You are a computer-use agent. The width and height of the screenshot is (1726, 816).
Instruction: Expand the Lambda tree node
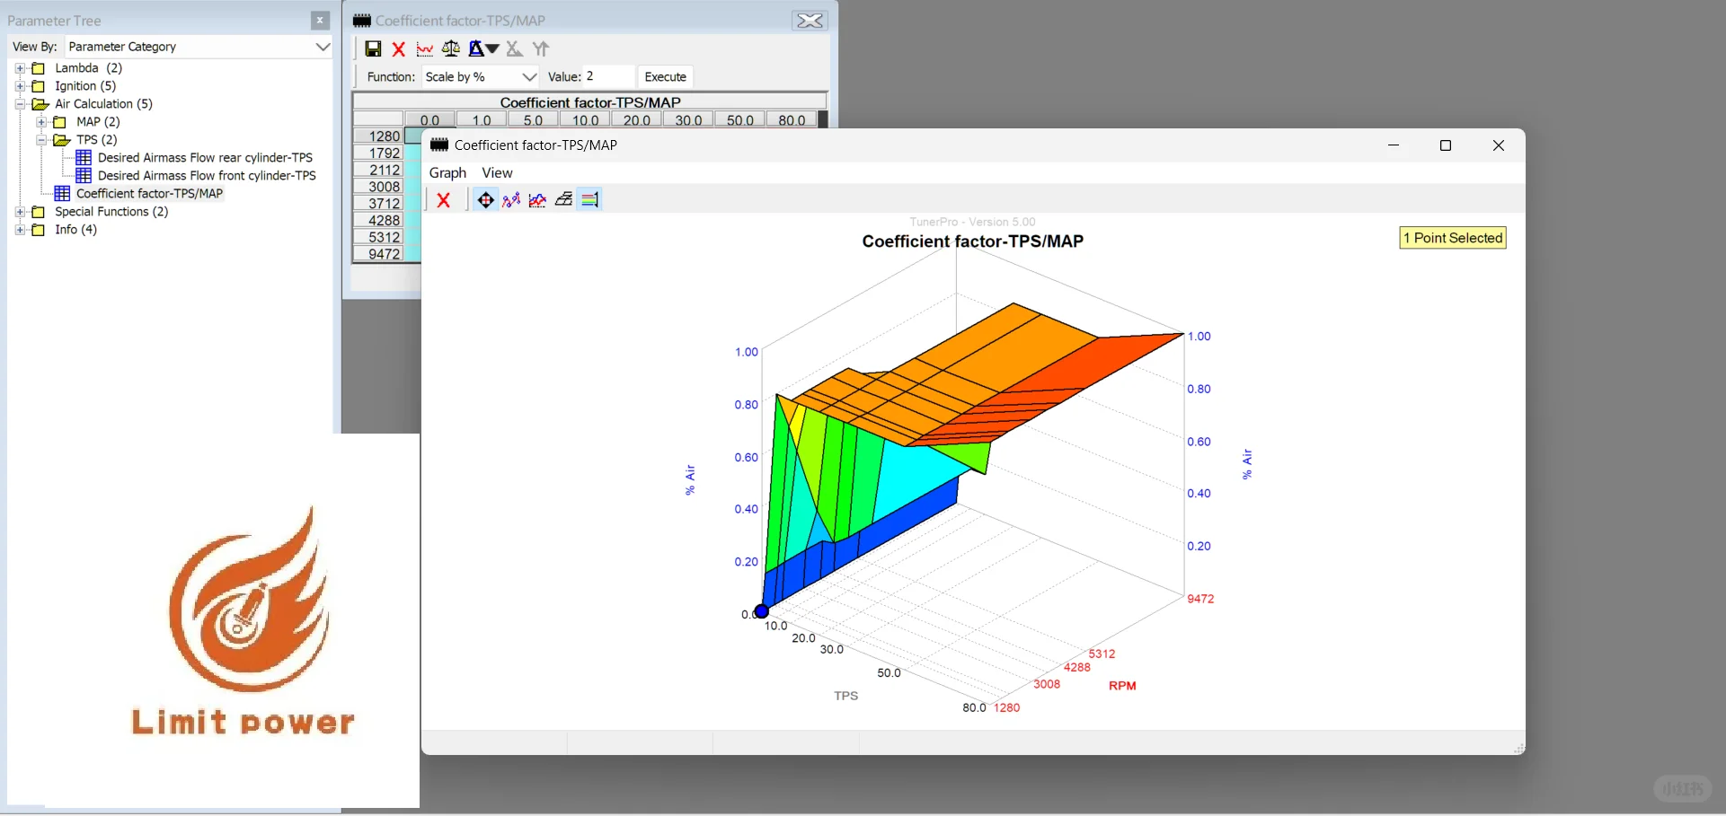click(20, 68)
